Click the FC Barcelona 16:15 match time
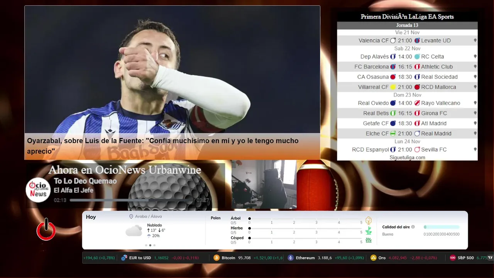Screen dimensions: 494x278 405,67
